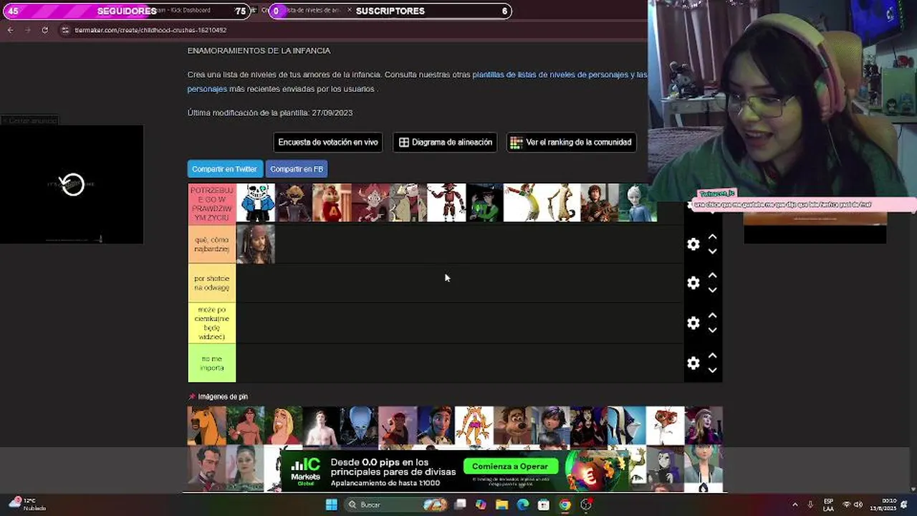Select Hiccup image in top tier
This screenshot has height=516, width=917.
600,203
